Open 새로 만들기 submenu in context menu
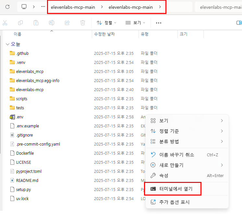Viewport: 242px width, 214px height. click(187, 165)
